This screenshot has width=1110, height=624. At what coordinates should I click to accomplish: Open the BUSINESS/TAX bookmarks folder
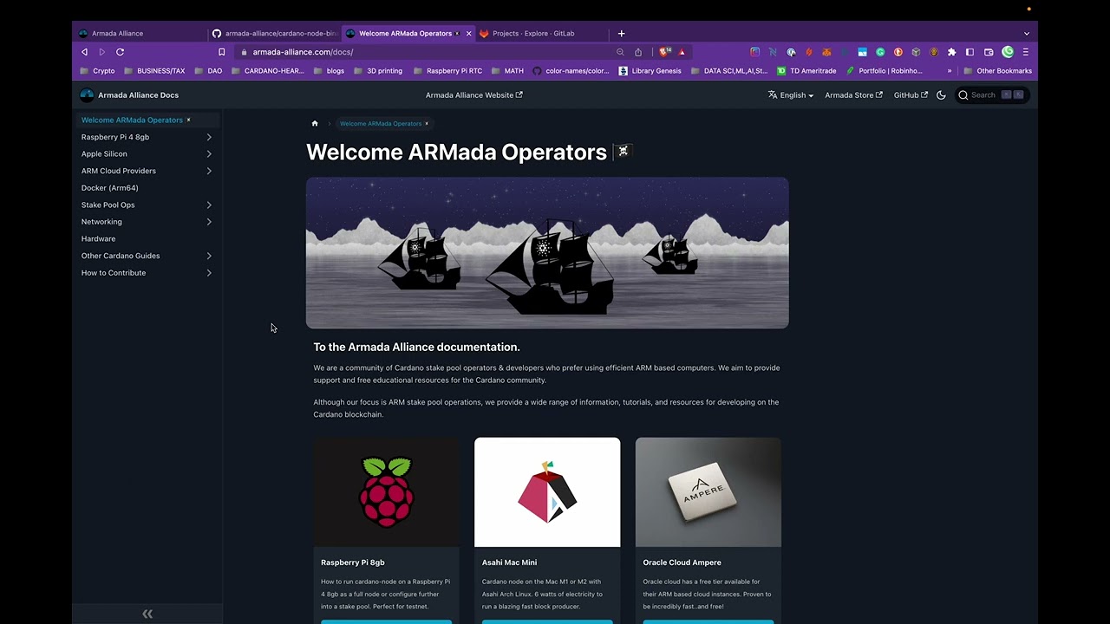coord(154,71)
